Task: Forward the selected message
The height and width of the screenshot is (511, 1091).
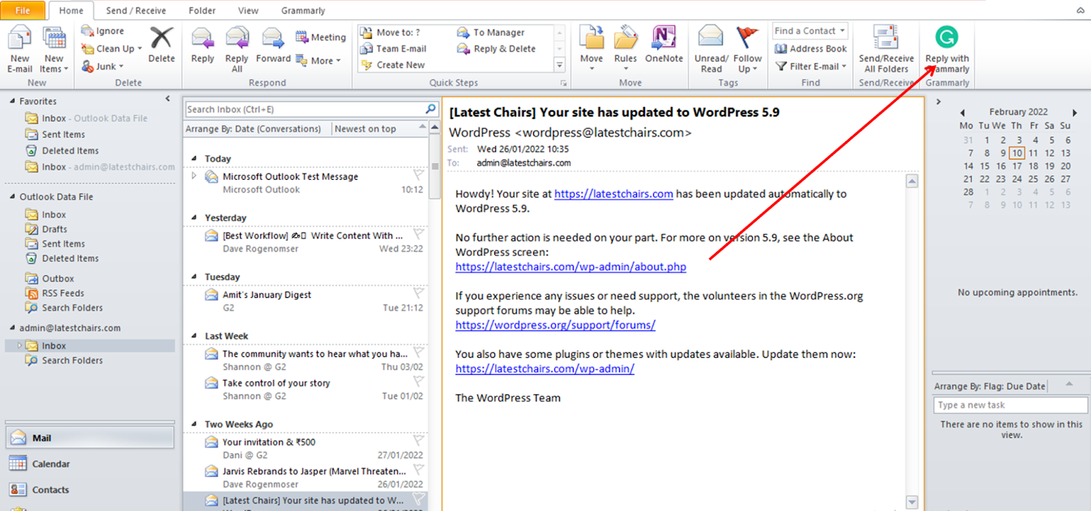Action: [273, 45]
